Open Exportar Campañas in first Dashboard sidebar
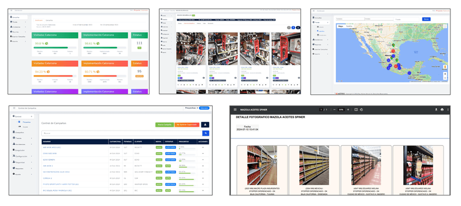Viewport: 461px width, 206px height. coord(18,37)
